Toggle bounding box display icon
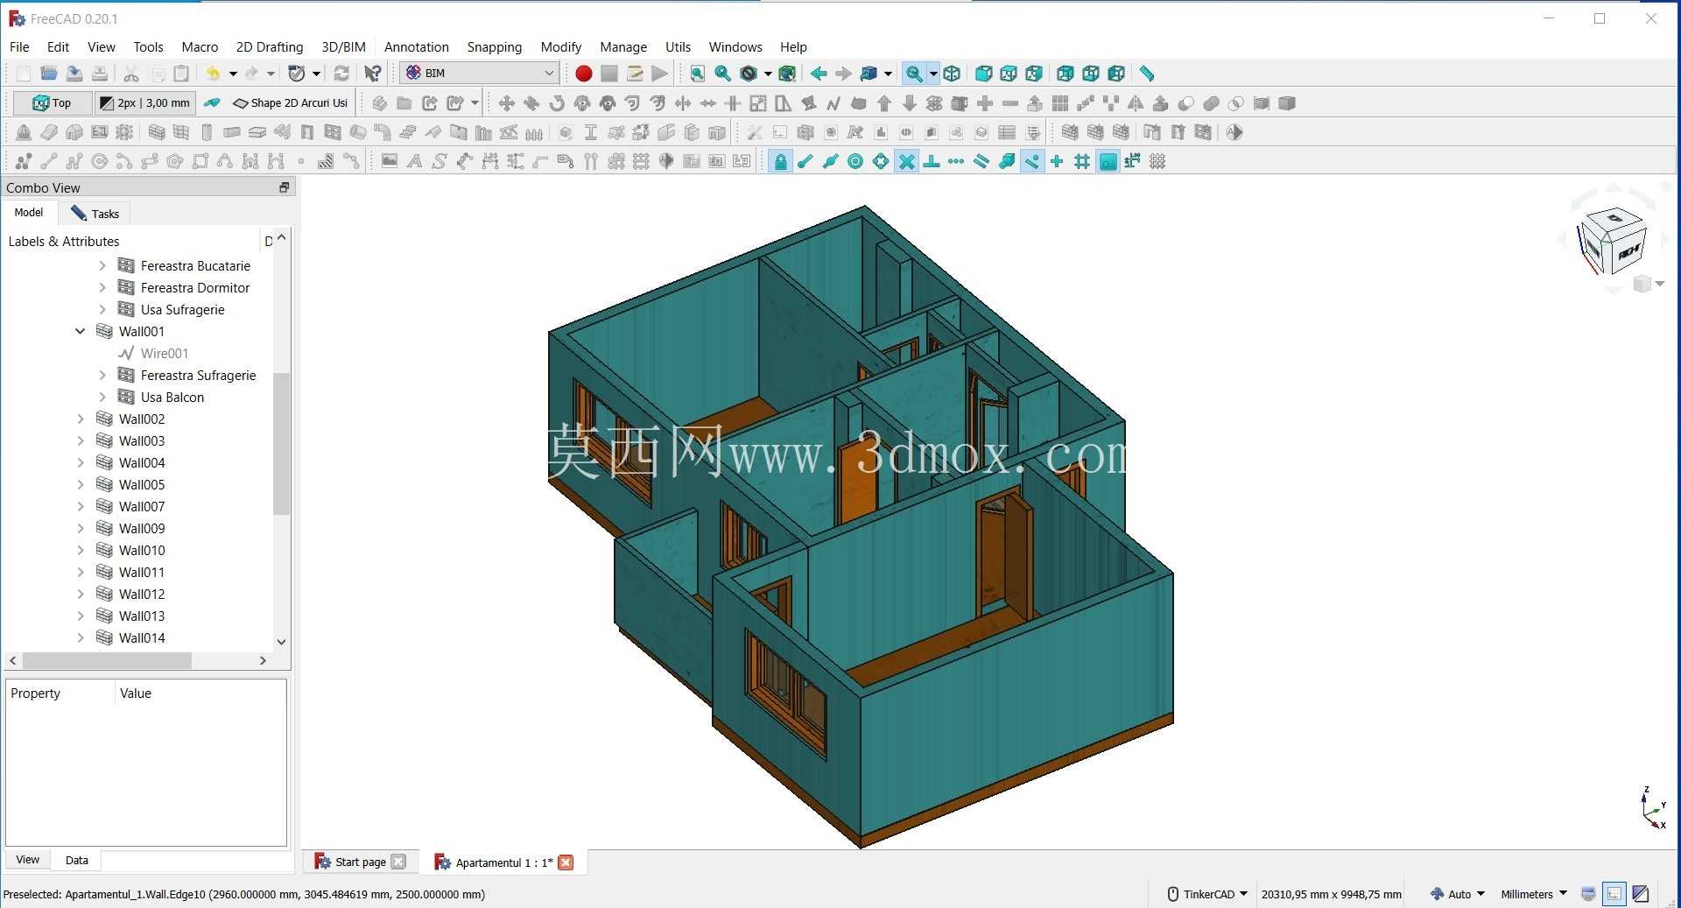Image resolution: width=1681 pixels, height=908 pixels. (x=787, y=74)
